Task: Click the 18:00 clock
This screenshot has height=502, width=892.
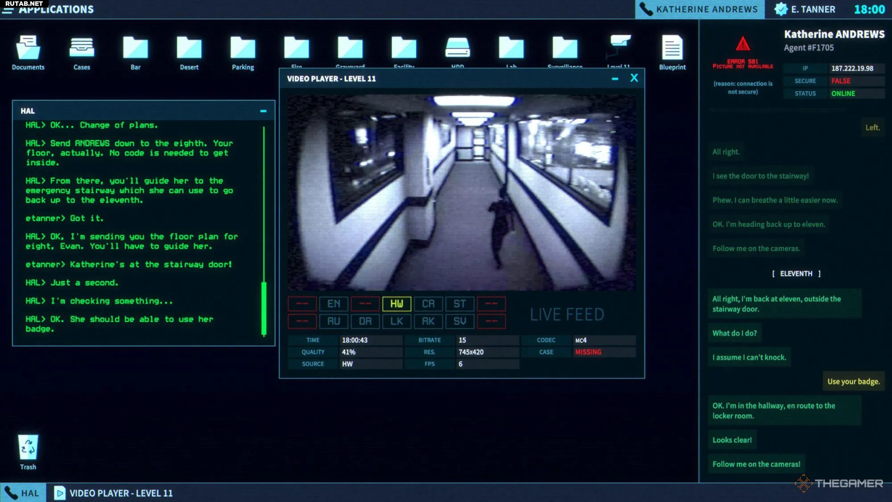Action: pos(869,9)
